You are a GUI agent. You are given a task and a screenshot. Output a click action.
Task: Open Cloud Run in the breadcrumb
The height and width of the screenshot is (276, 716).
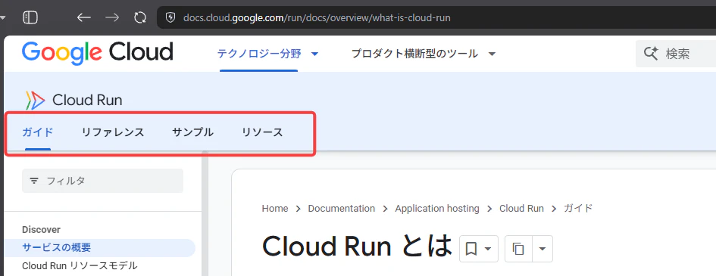click(x=521, y=209)
